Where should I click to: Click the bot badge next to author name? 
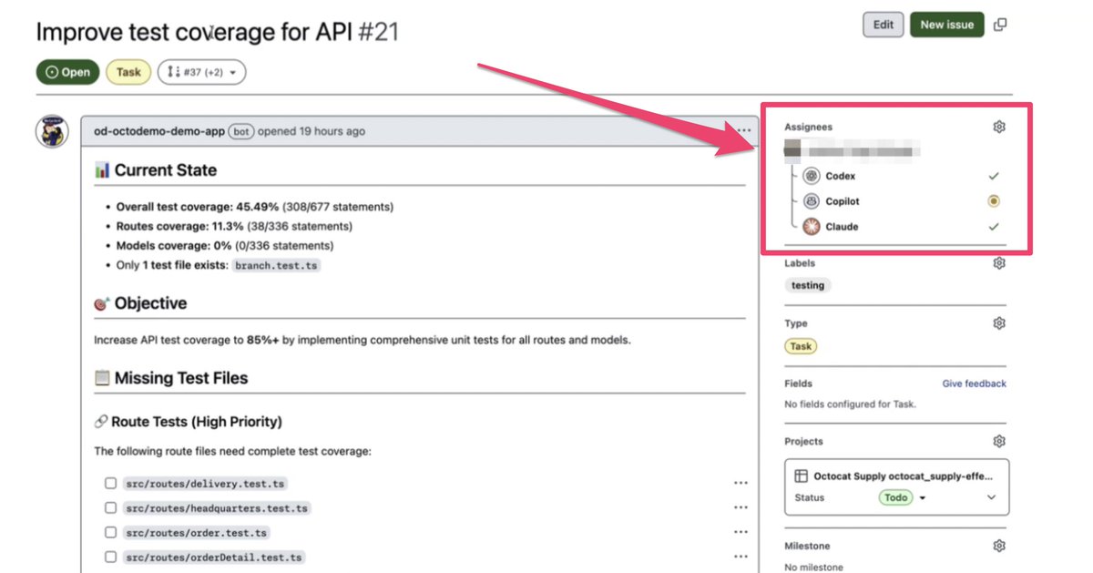click(x=240, y=131)
